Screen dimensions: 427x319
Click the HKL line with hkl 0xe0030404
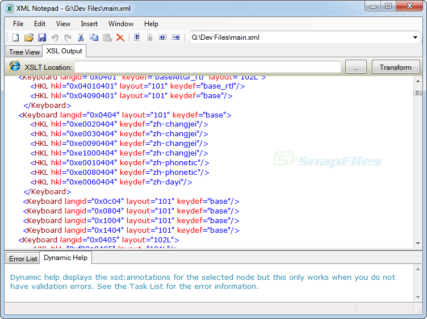(119, 134)
